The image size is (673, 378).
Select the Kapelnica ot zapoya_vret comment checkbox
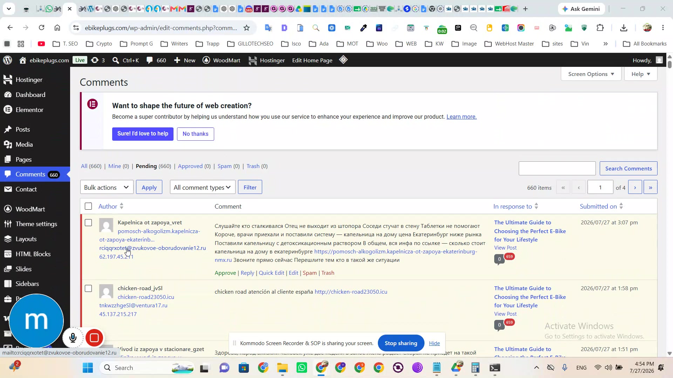(x=88, y=223)
